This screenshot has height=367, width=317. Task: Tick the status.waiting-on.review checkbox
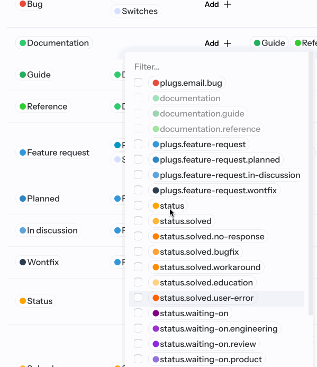pos(138,344)
